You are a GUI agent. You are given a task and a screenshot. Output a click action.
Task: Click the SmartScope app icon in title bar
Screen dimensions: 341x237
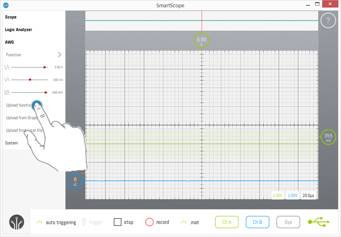pyautogui.click(x=6, y=5)
